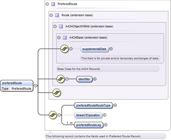This screenshot has height=140, width=171.
Task: Click the sequence icon before preferedRouteRouteType group
Action: pyautogui.click(x=53, y=115)
